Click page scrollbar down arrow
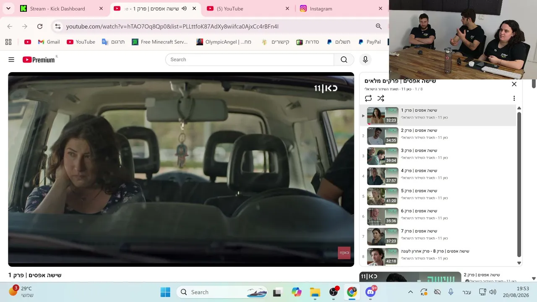This screenshot has width=537, height=302. click(x=534, y=279)
